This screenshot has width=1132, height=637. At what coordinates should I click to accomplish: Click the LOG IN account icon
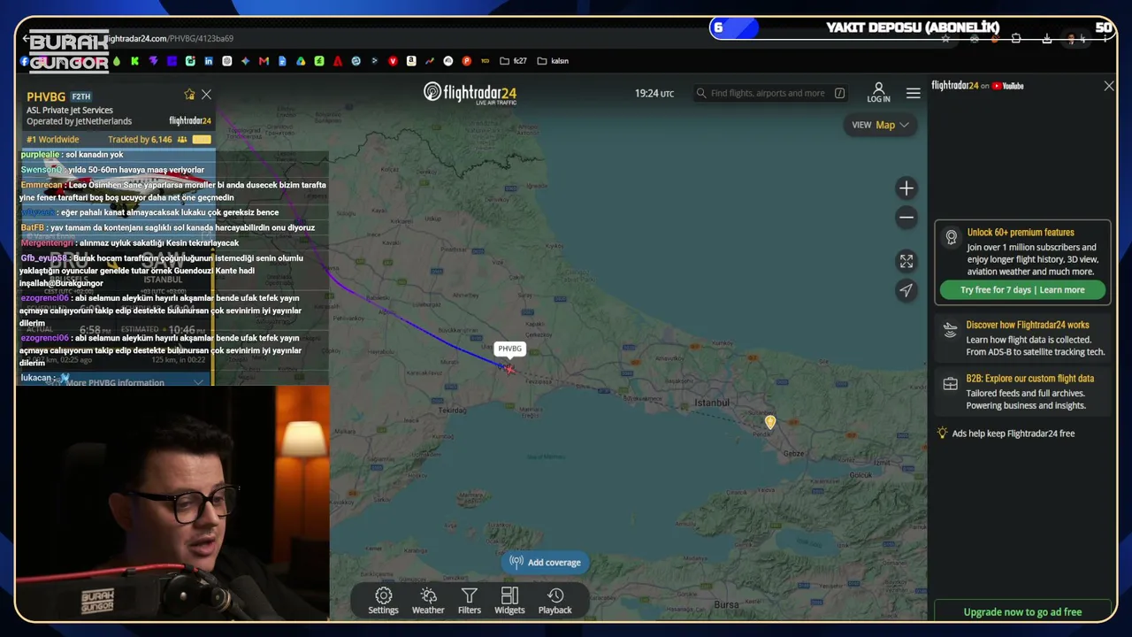pos(878,93)
